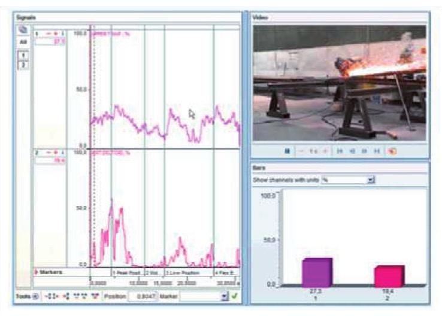Image resolution: width=442 pixels, height=316 pixels.
Task: Click the purple bar for channel 1
Action: pos(317,272)
